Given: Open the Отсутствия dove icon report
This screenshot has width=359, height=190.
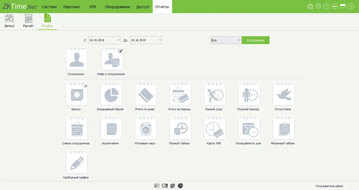Looking at the screenshot, I should (x=283, y=95).
